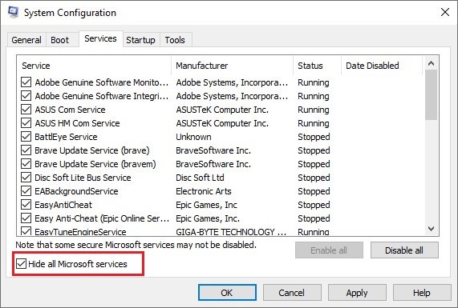This screenshot has width=458, height=308.
Task: Click the Apply button
Action: tap(357, 293)
